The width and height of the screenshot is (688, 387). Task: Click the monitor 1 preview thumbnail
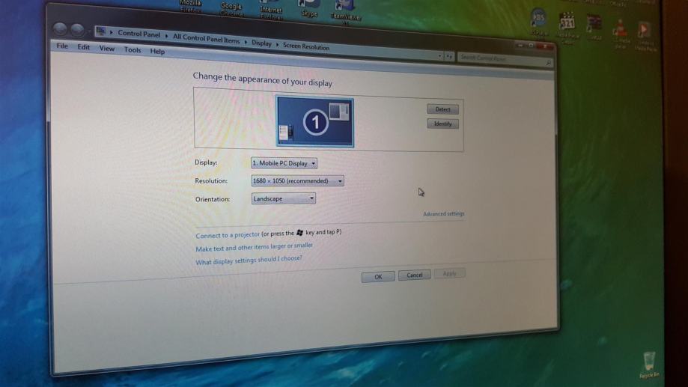(314, 122)
